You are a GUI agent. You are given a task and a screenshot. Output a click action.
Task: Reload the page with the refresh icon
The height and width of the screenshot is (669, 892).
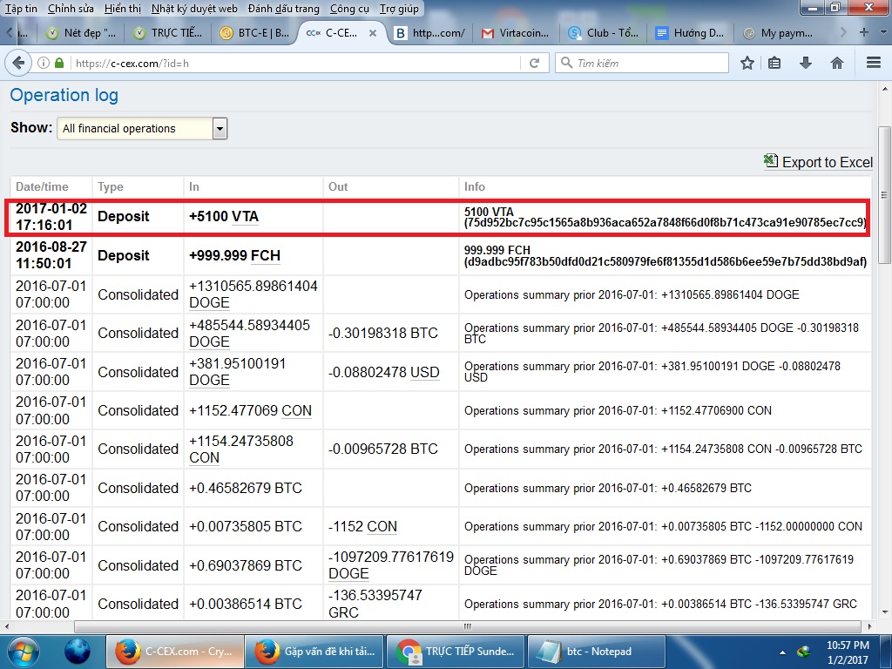point(534,63)
